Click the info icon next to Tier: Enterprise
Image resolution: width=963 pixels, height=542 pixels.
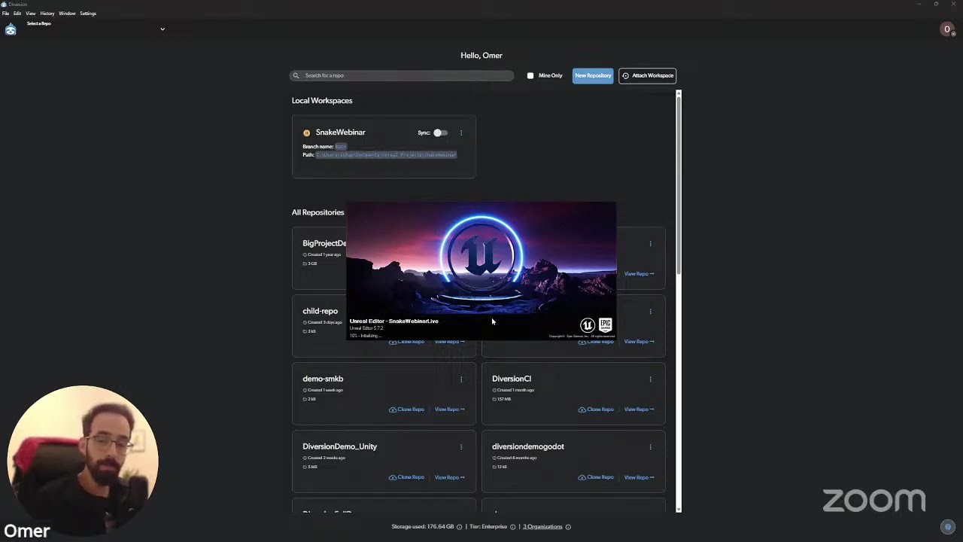pyautogui.click(x=513, y=527)
